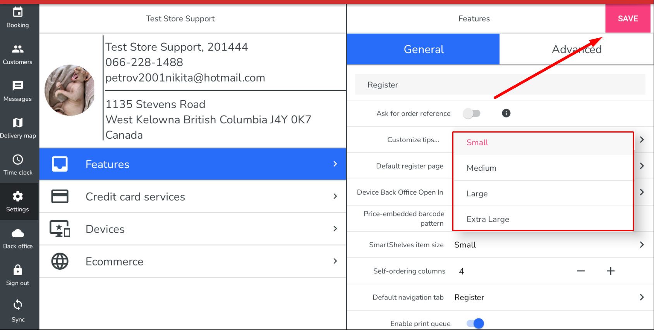Switch to the Advanced tab

(576, 49)
